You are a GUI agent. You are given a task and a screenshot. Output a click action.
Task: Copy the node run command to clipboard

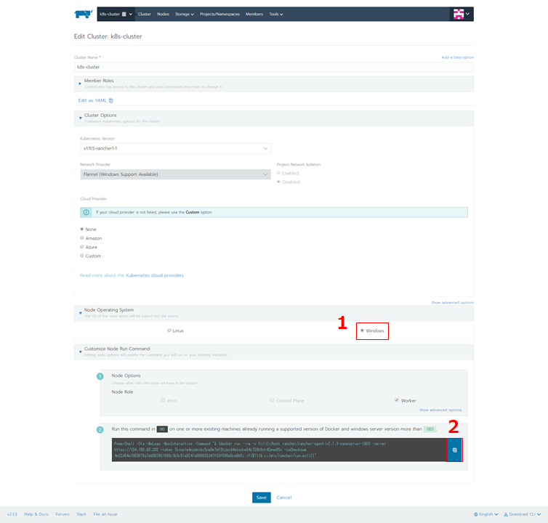coord(454,450)
